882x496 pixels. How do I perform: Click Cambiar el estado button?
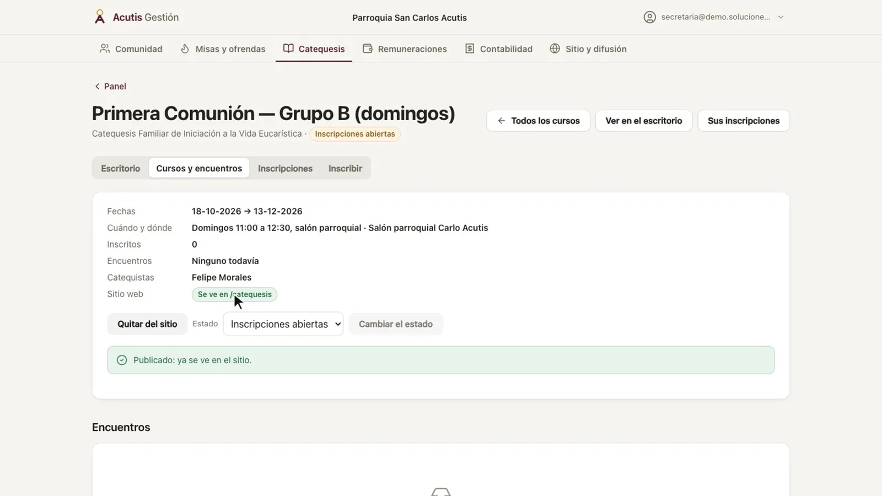396,324
